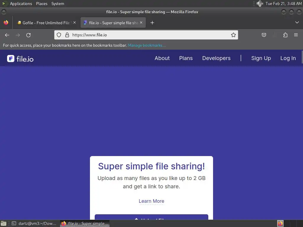Close the file.io tab
The height and width of the screenshot is (227, 303).
(141, 22)
